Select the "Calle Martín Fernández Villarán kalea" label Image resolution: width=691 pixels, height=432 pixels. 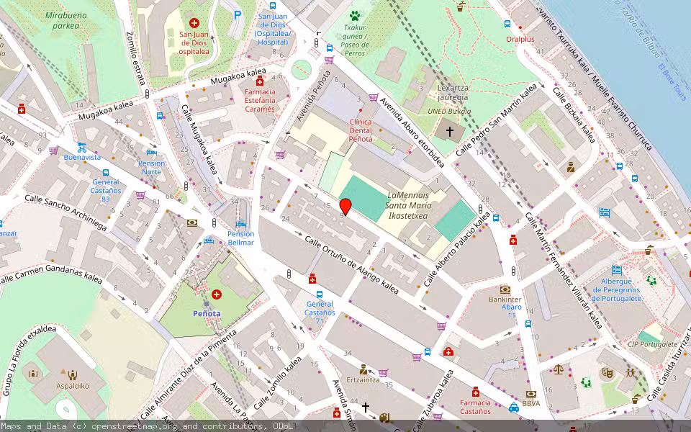(x=564, y=271)
